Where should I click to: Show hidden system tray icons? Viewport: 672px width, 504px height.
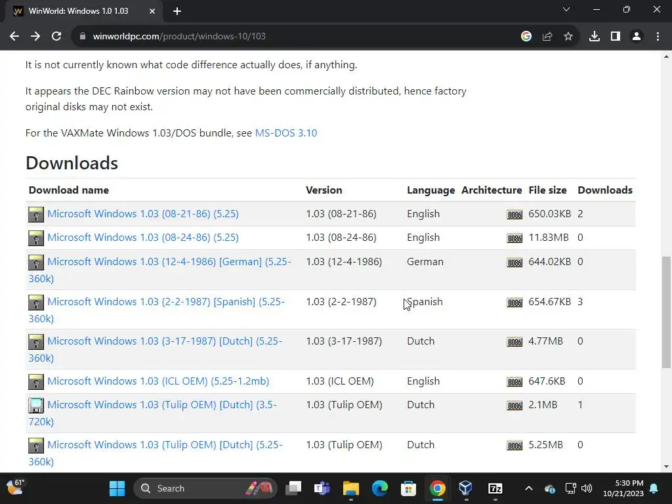[x=529, y=488]
